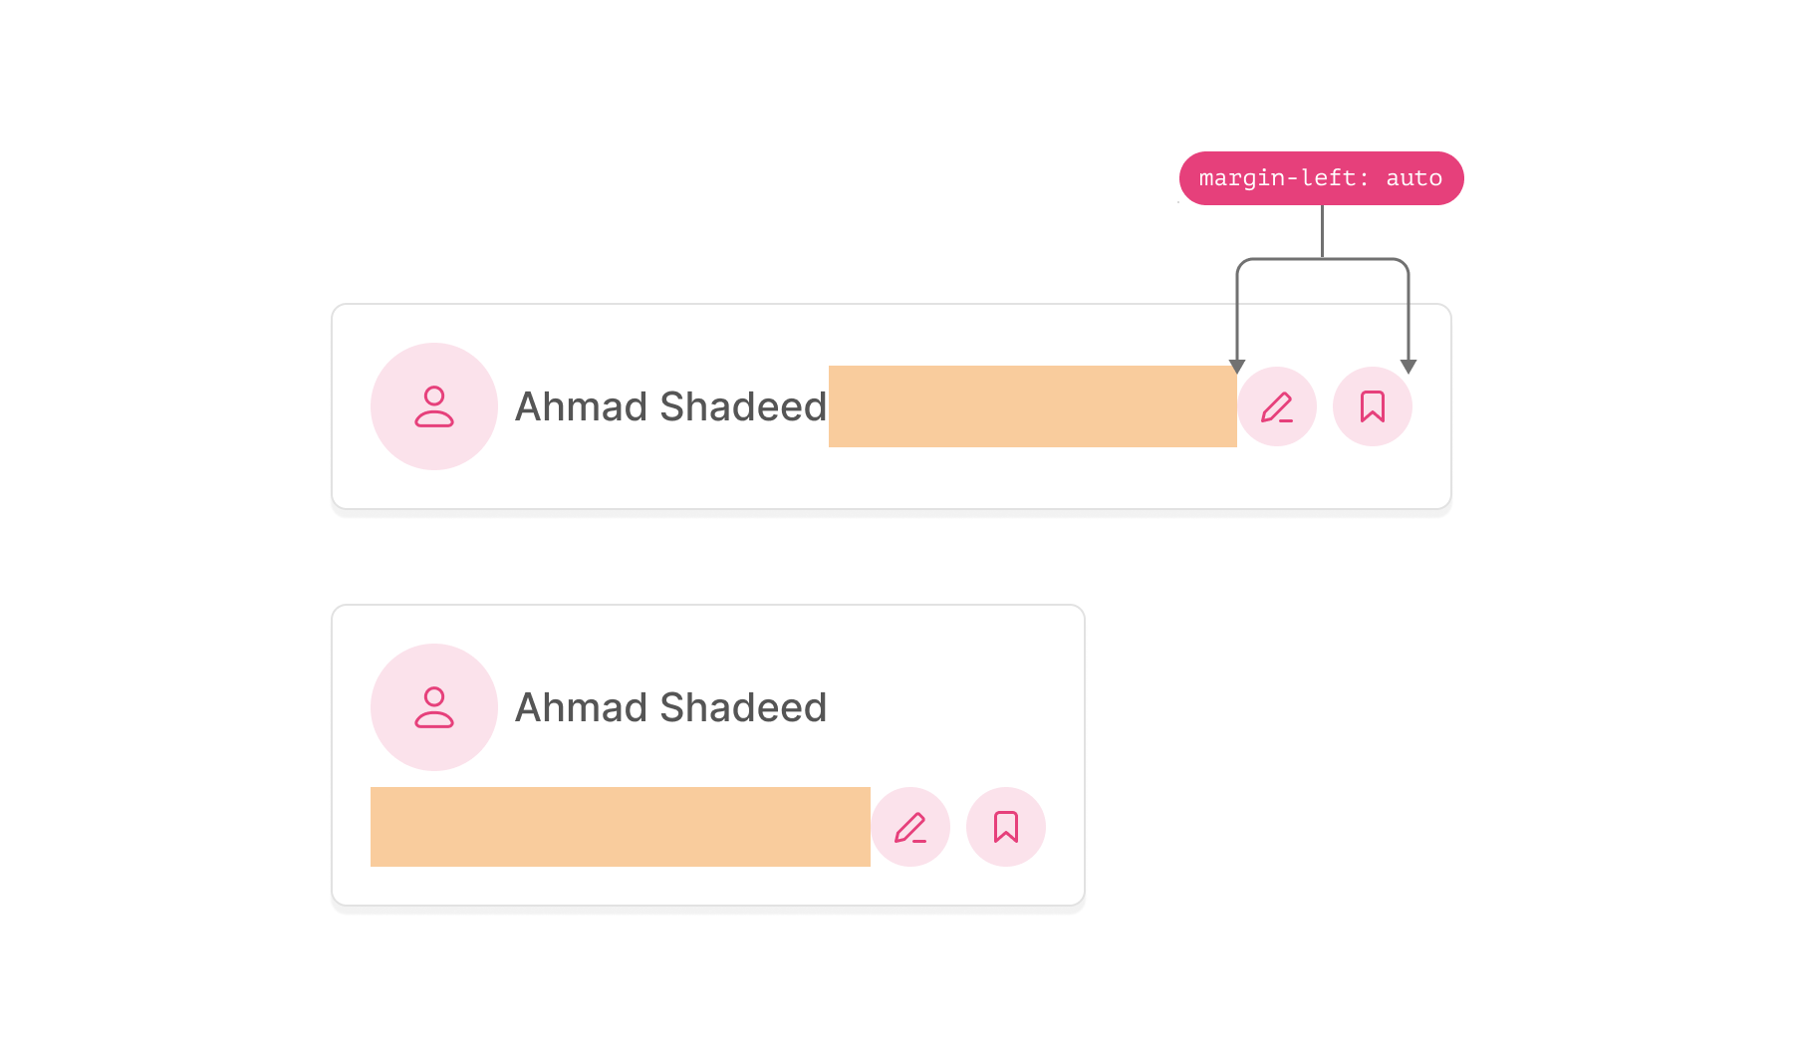Screen dimensions: 1793x1058
Task: Click the edit pencil icon in top card
Action: pos(1276,406)
